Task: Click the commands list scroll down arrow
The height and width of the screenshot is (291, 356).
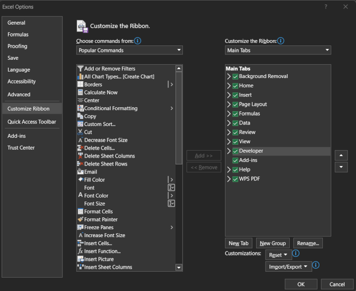Action: 179,268
